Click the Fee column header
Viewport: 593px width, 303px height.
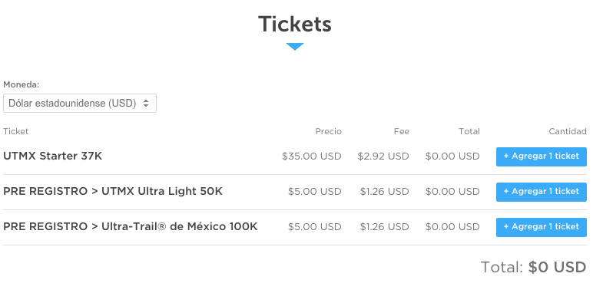pyautogui.click(x=401, y=131)
